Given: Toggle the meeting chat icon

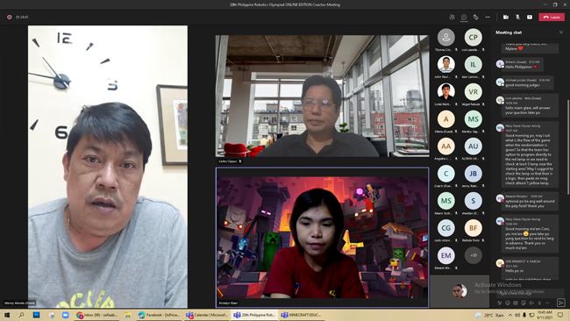Looking at the screenshot, I should [x=464, y=17].
